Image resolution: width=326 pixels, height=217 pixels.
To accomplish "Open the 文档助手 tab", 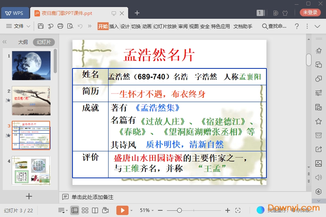I will tap(243, 26).
